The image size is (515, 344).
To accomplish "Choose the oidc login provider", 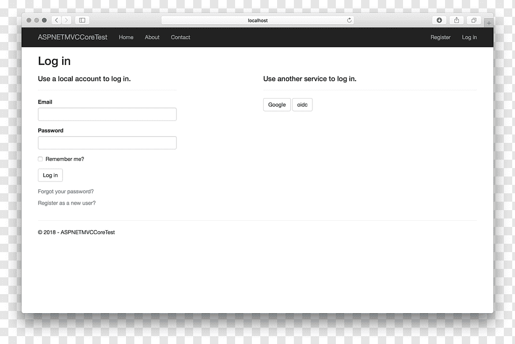I will point(302,105).
